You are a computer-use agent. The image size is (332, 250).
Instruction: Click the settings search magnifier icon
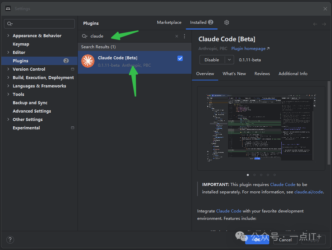[x=10, y=24]
